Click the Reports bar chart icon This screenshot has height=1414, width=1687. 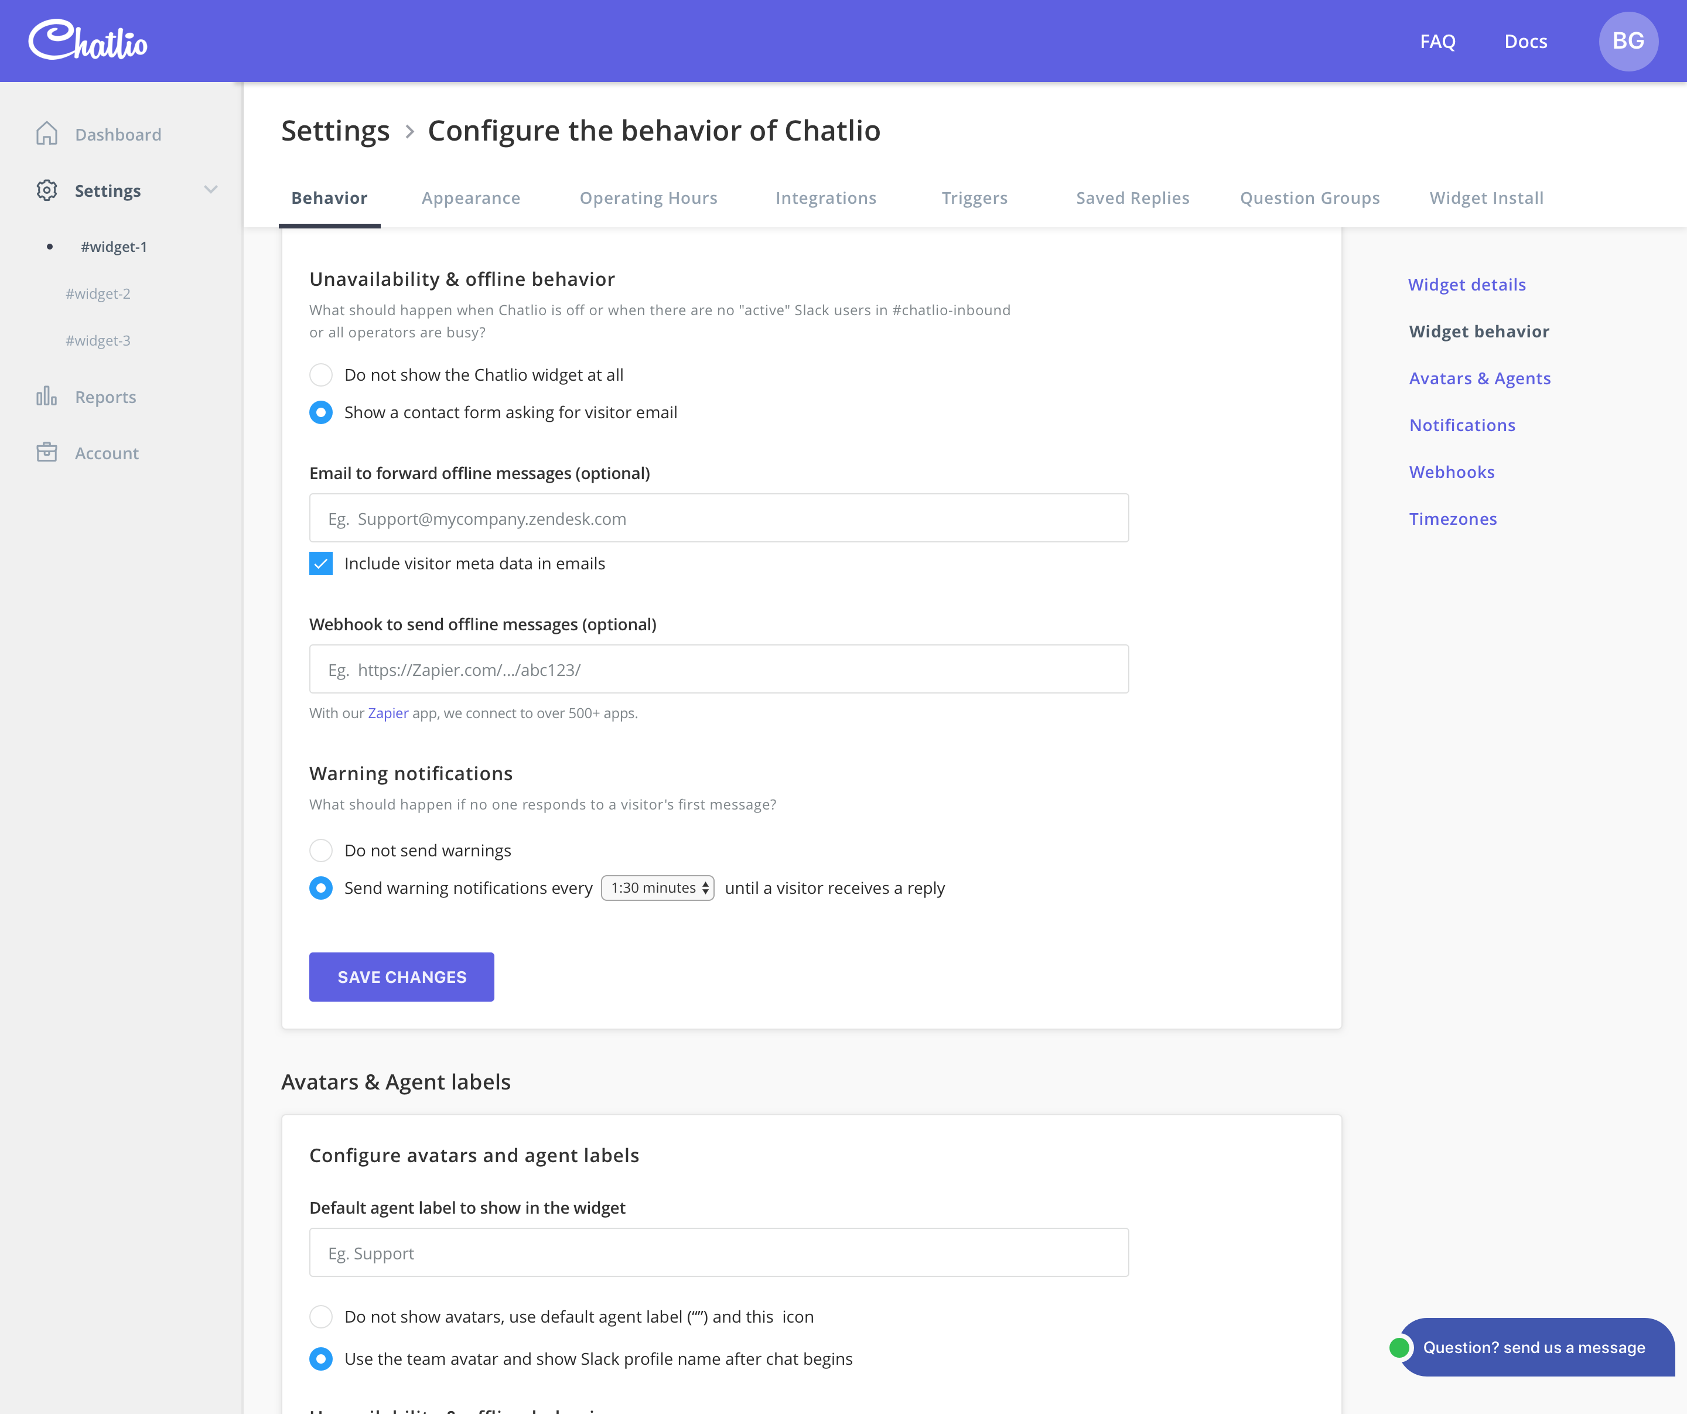[47, 396]
